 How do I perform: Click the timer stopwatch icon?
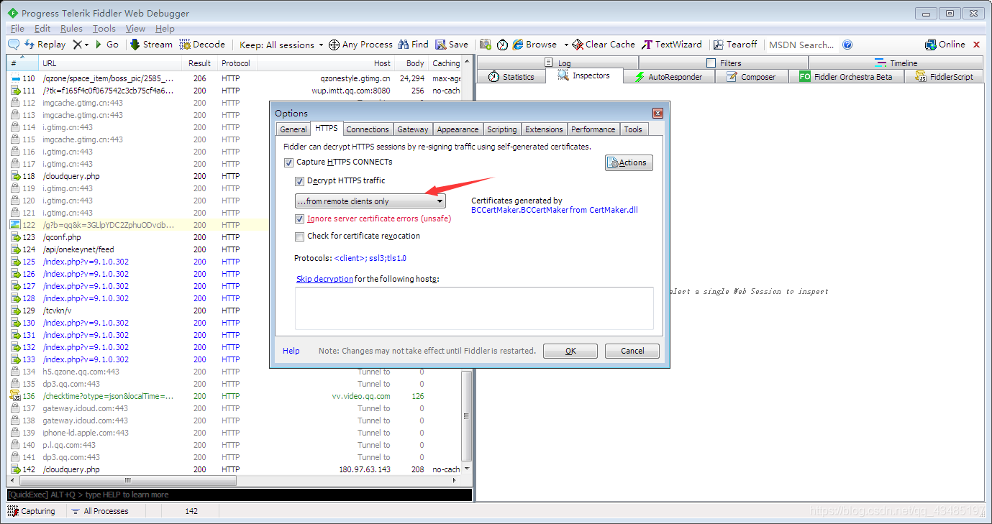(x=502, y=45)
